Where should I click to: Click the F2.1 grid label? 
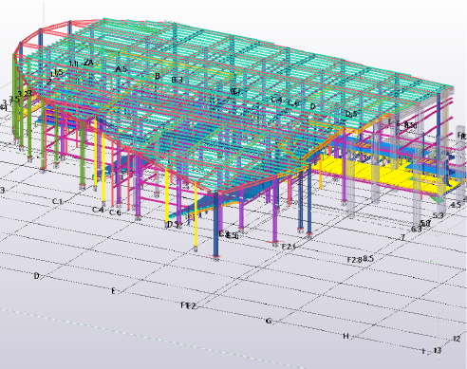pos(289,247)
